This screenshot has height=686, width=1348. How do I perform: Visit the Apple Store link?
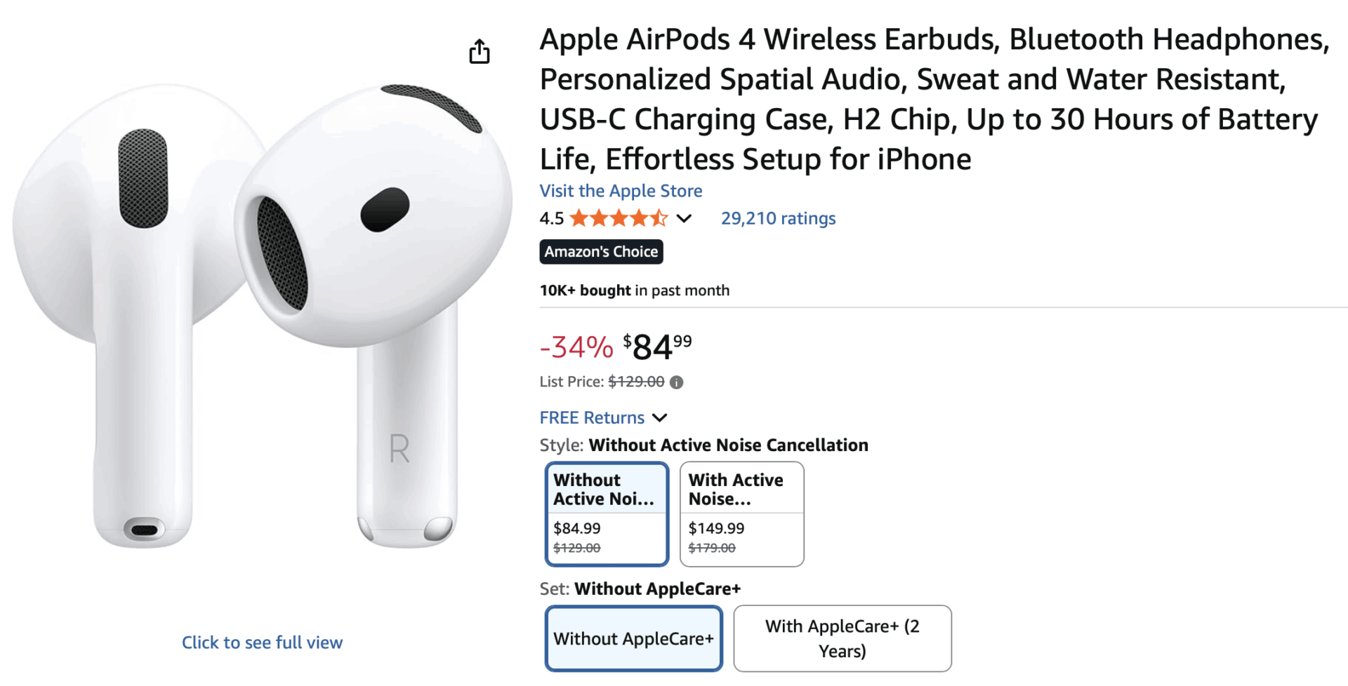pos(620,191)
